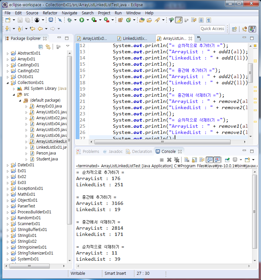The width and height of the screenshot is (261, 280).
Task: Open Display Selected Console dropdown
Action: click(241, 160)
